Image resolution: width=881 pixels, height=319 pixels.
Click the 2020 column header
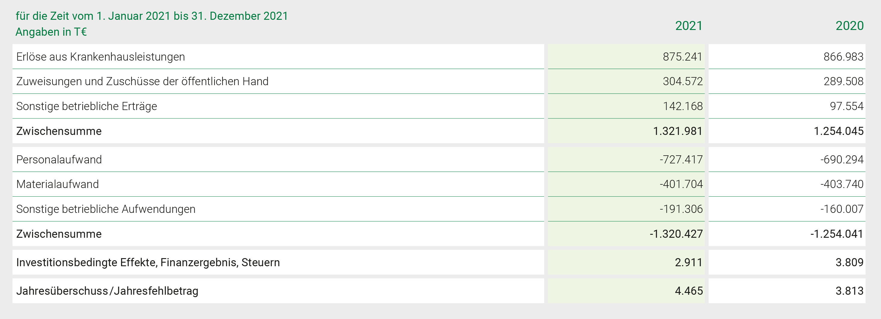(x=849, y=26)
